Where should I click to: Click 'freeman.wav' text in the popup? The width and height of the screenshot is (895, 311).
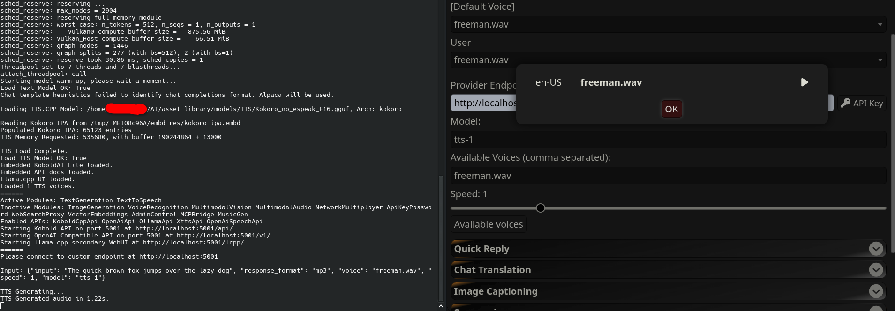click(x=611, y=82)
